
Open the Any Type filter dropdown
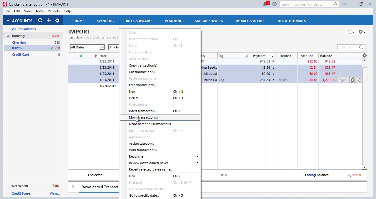coord(113,47)
